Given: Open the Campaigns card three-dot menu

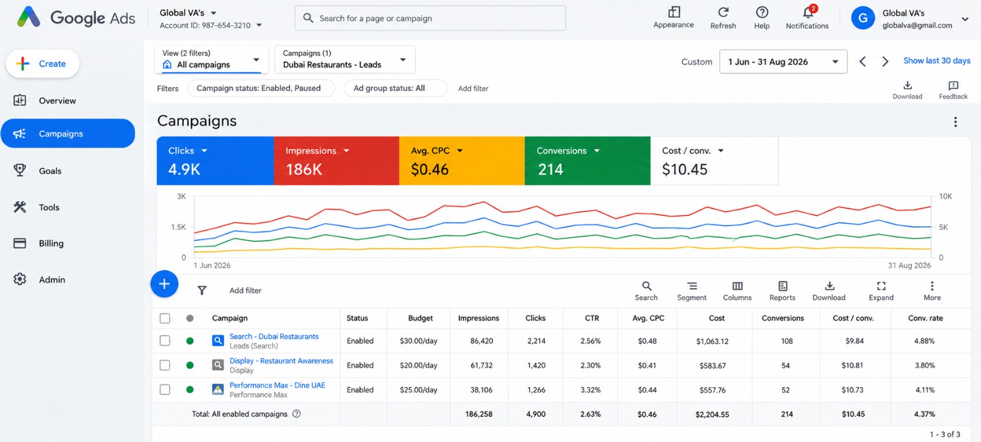Looking at the screenshot, I should point(955,122).
